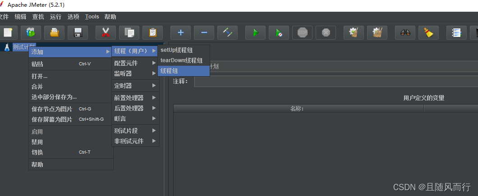The image size is (478, 196).
Task: Click the Copy toolbar icon
Action: point(129,32)
